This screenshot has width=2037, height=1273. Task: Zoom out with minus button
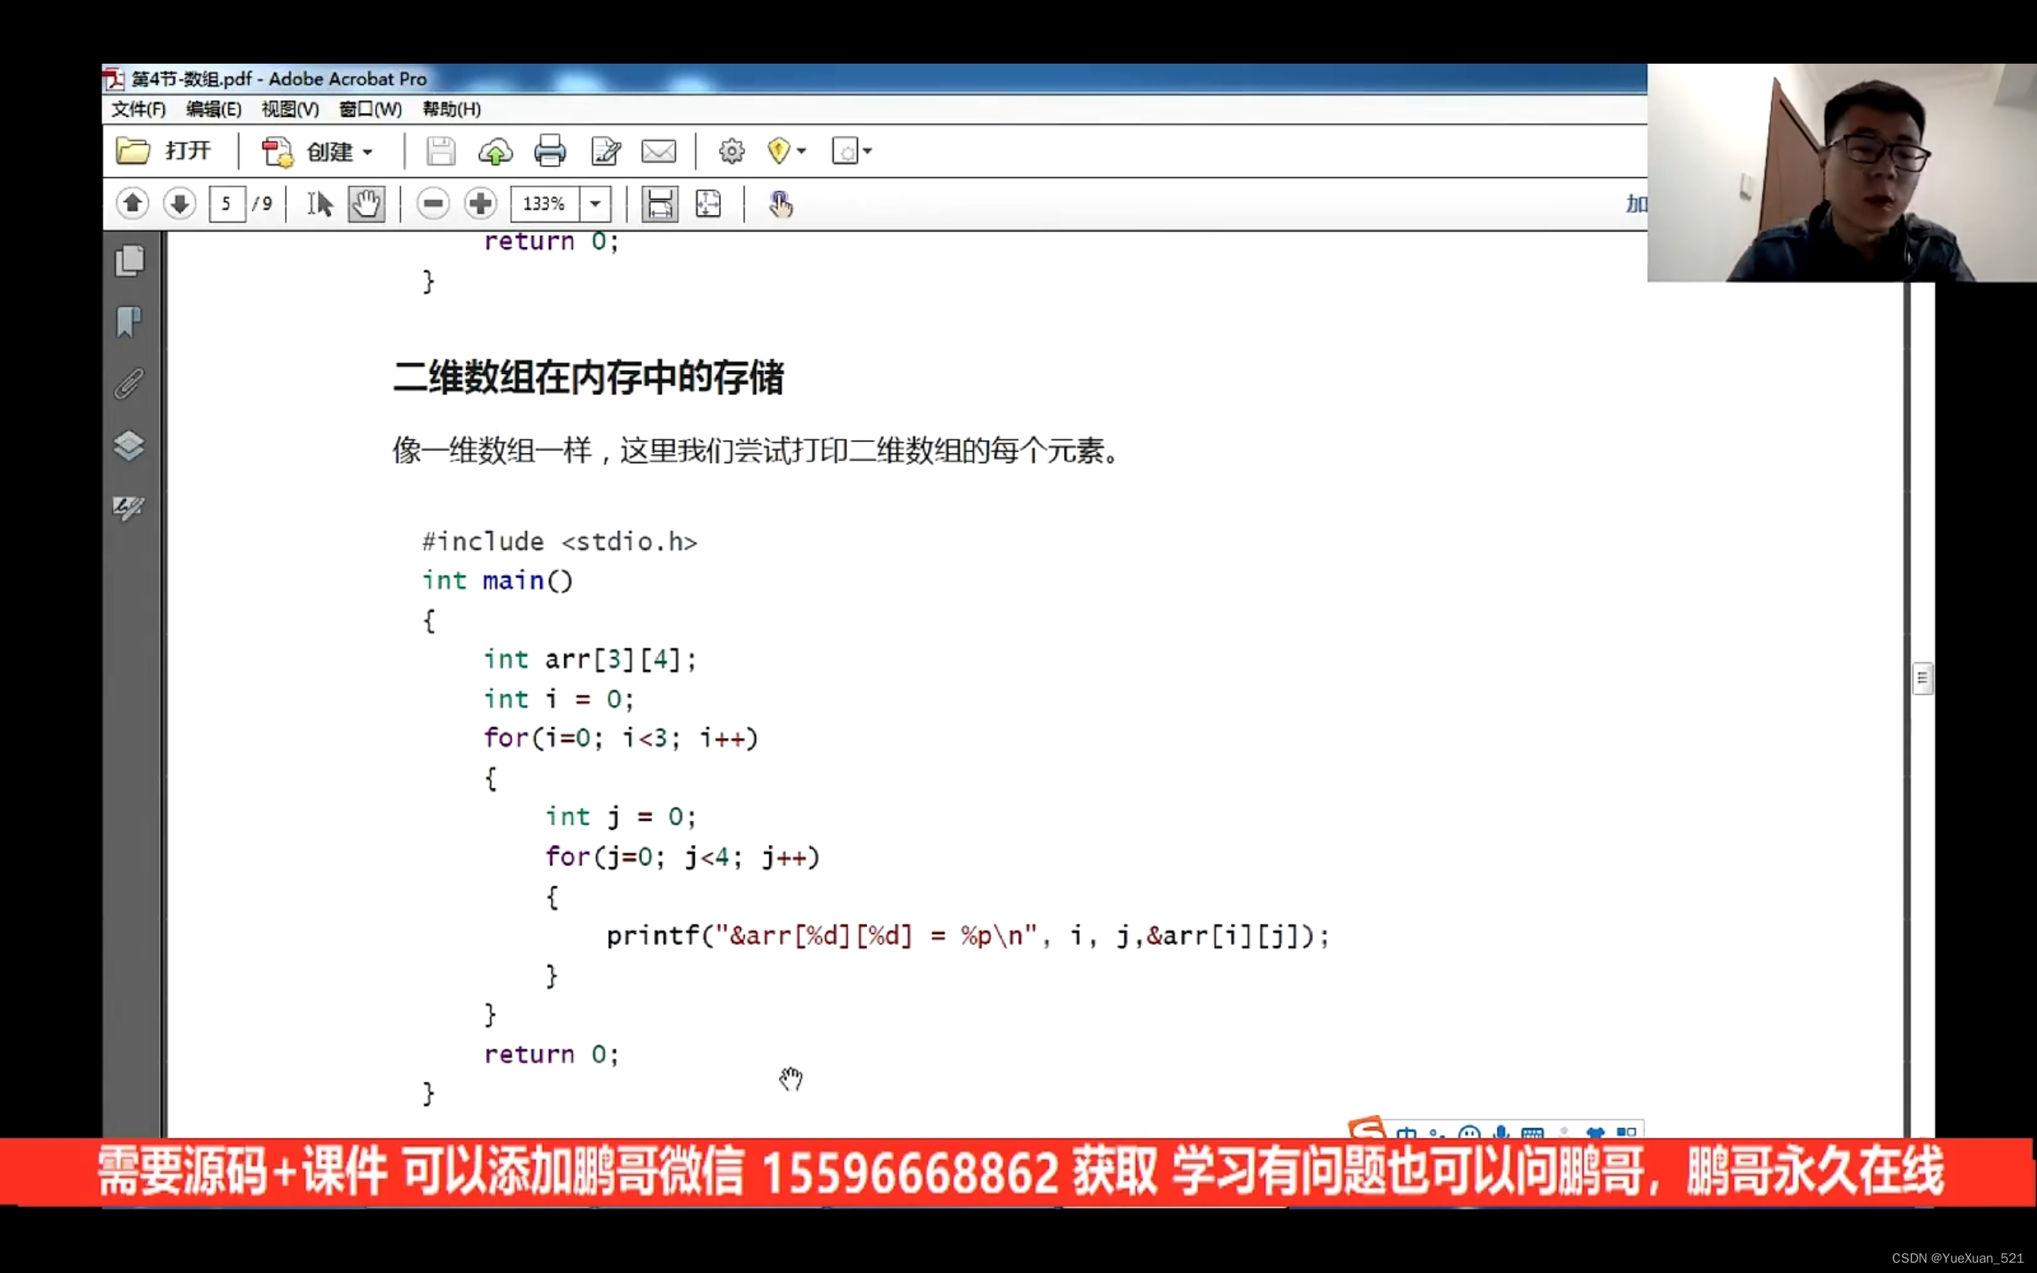point(433,204)
